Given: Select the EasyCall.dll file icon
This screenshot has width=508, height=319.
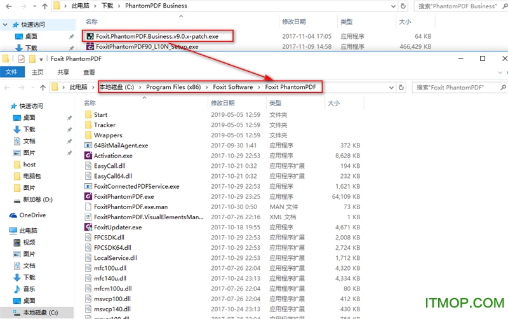Looking at the screenshot, I should click(88, 166).
